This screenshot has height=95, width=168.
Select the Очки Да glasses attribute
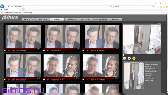(x=148, y=75)
